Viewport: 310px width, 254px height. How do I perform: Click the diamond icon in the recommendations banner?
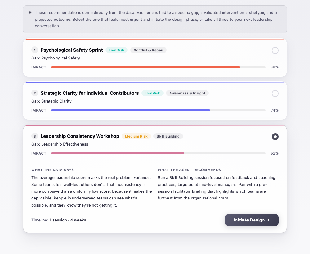point(29,12)
